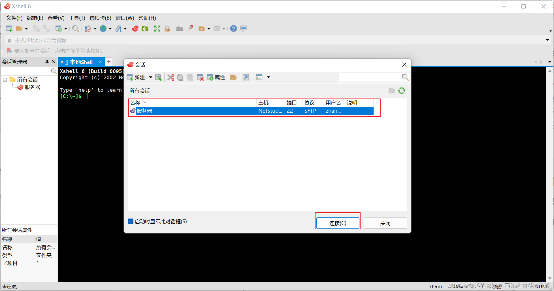Click the copy icon in Sessions dialog toolbar
Screen dimensions: 554x291
[x=180, y=77]
